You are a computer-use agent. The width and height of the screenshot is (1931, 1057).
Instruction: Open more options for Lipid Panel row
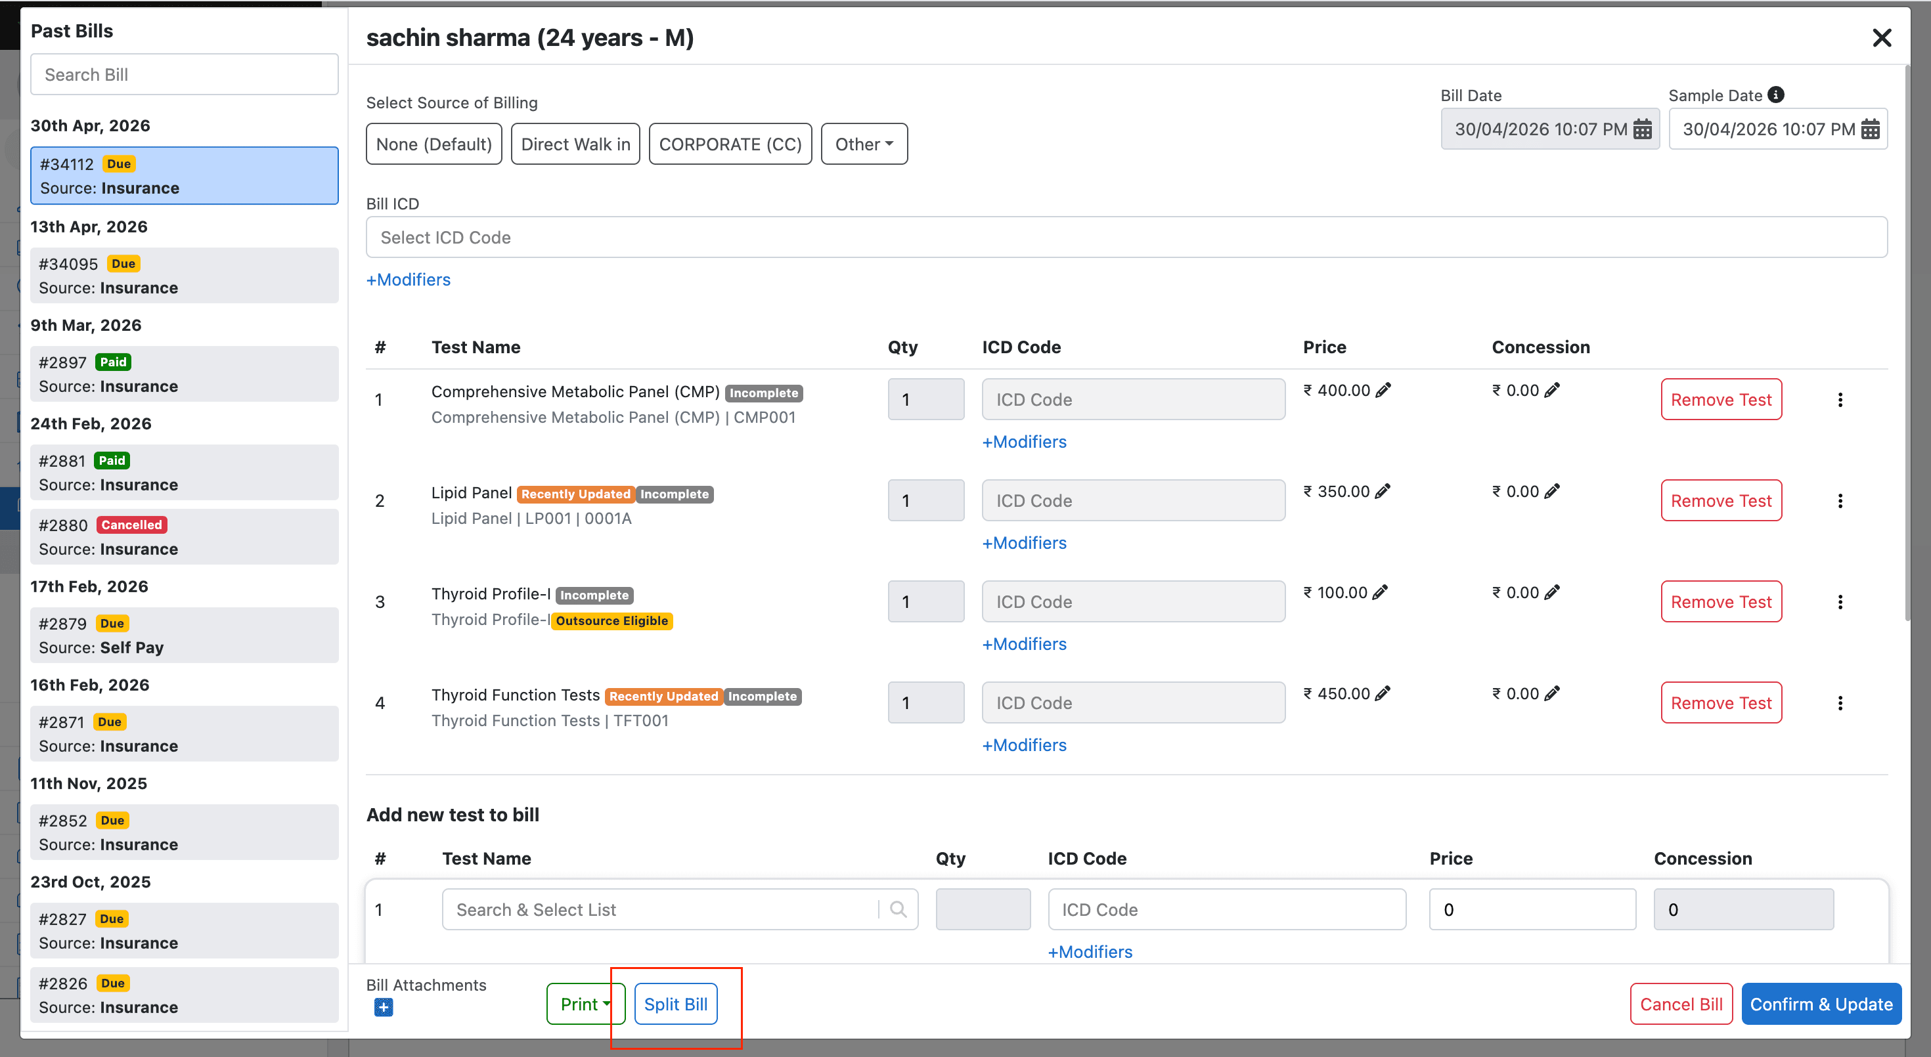coord(1840,500)
